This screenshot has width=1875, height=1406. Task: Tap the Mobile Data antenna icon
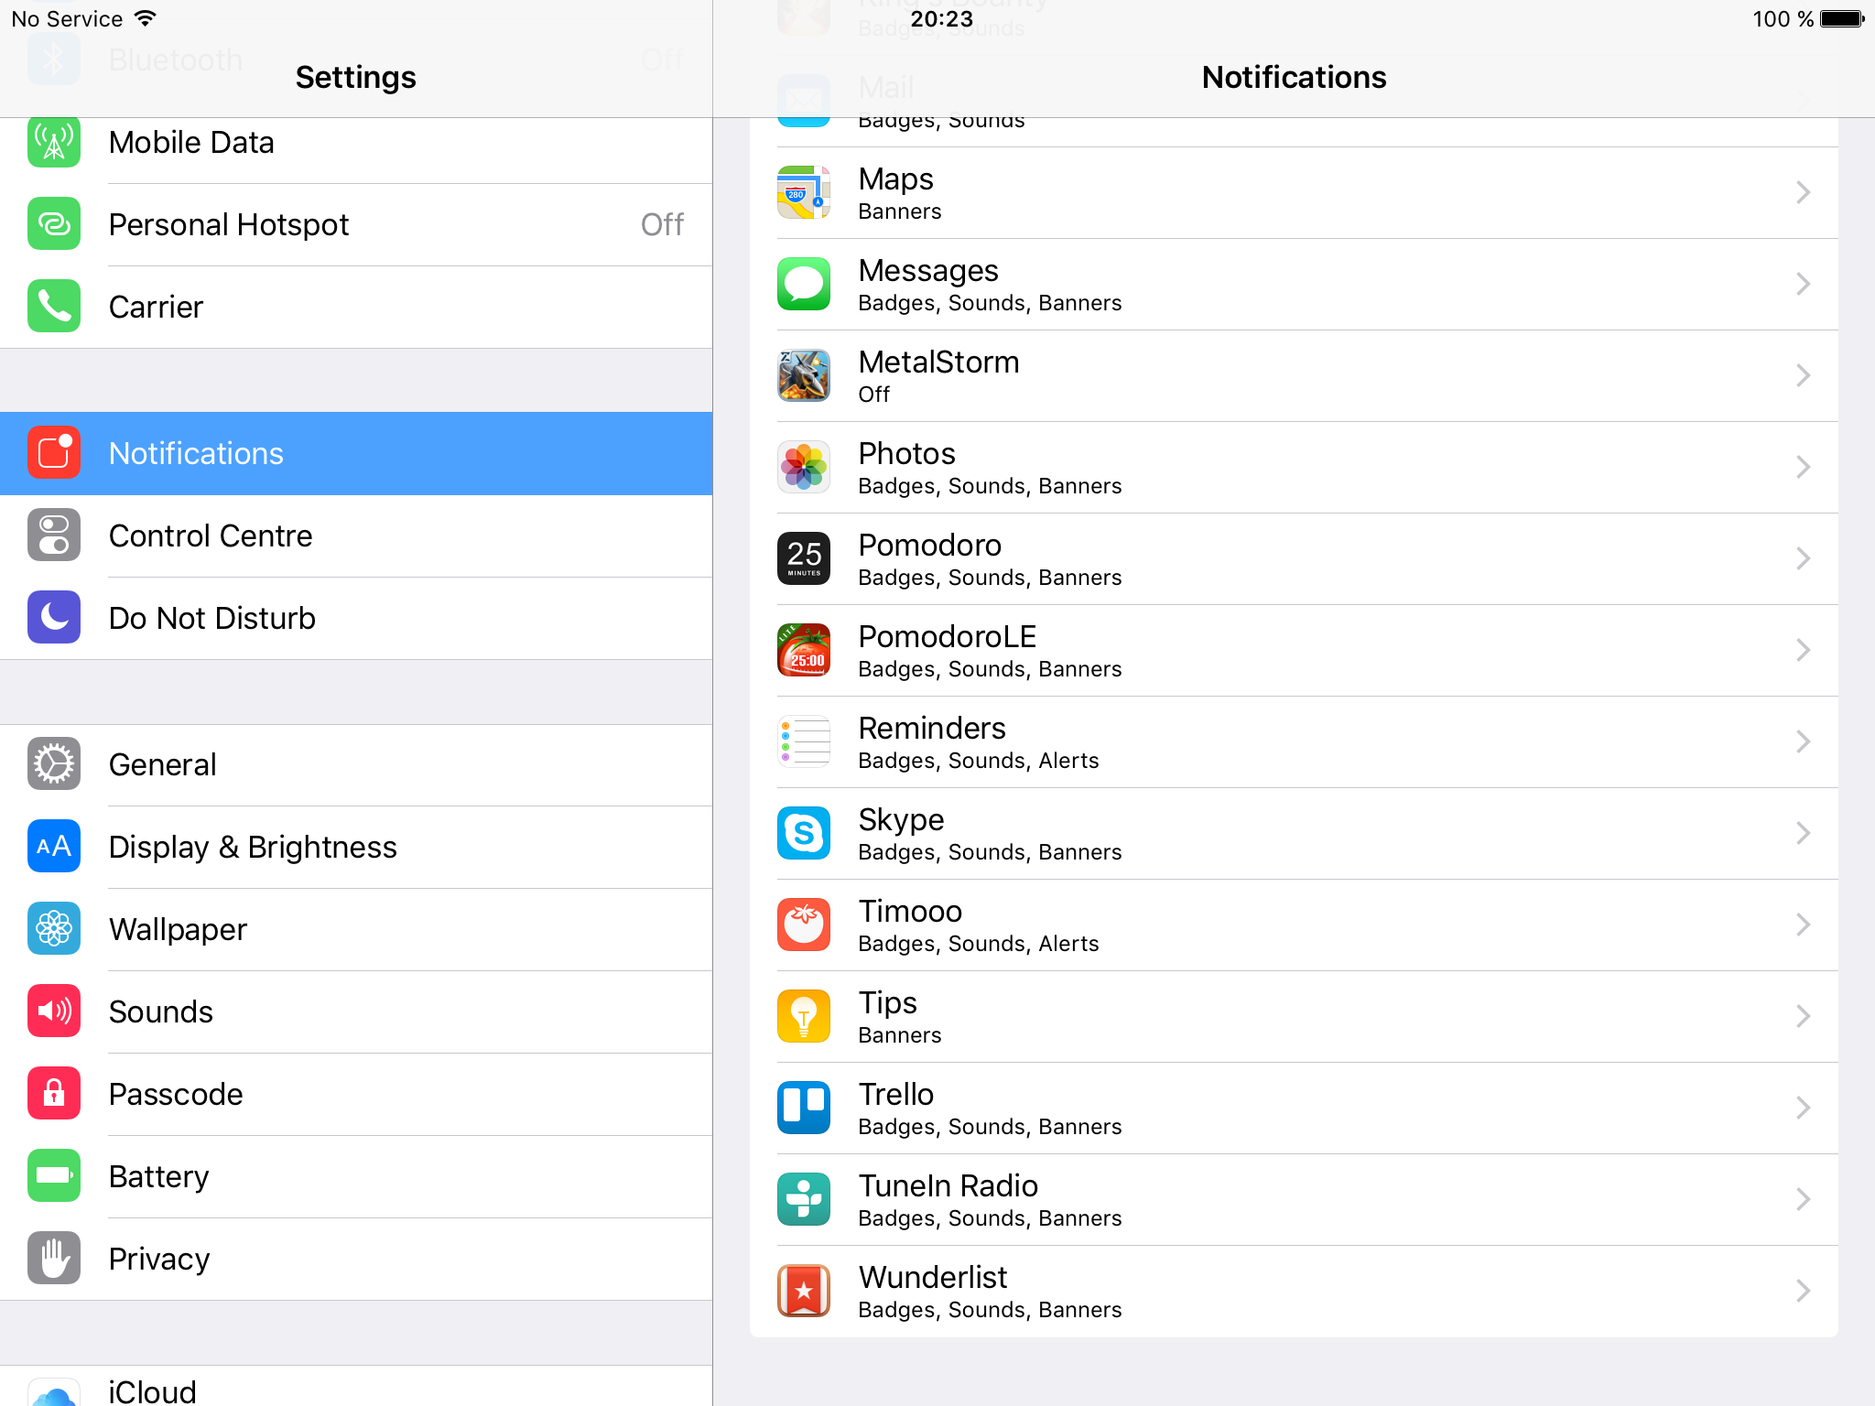(54, 142)
